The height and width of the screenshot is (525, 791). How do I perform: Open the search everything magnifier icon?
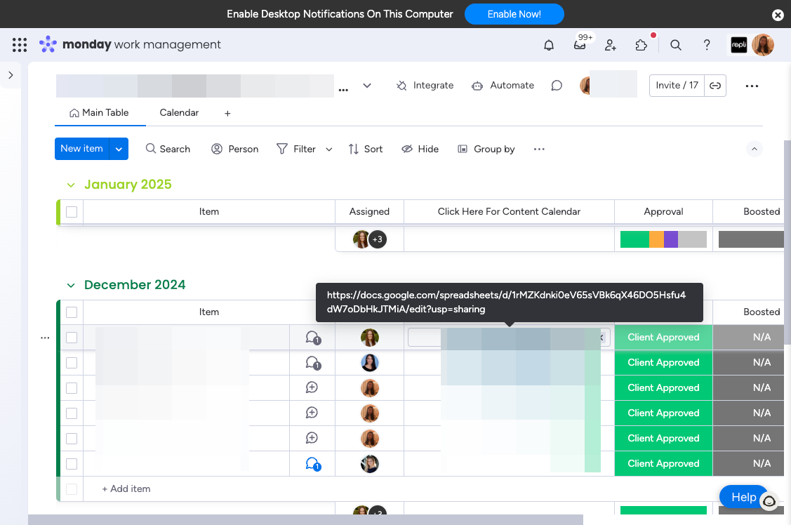(x=676, y=45)
